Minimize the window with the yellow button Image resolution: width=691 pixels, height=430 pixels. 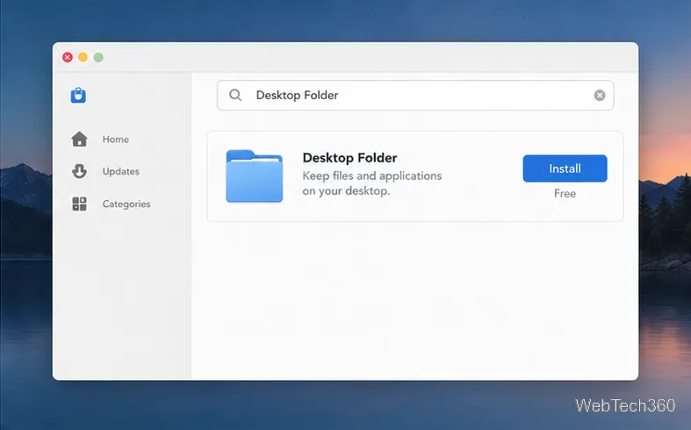[x=83, y=57]
